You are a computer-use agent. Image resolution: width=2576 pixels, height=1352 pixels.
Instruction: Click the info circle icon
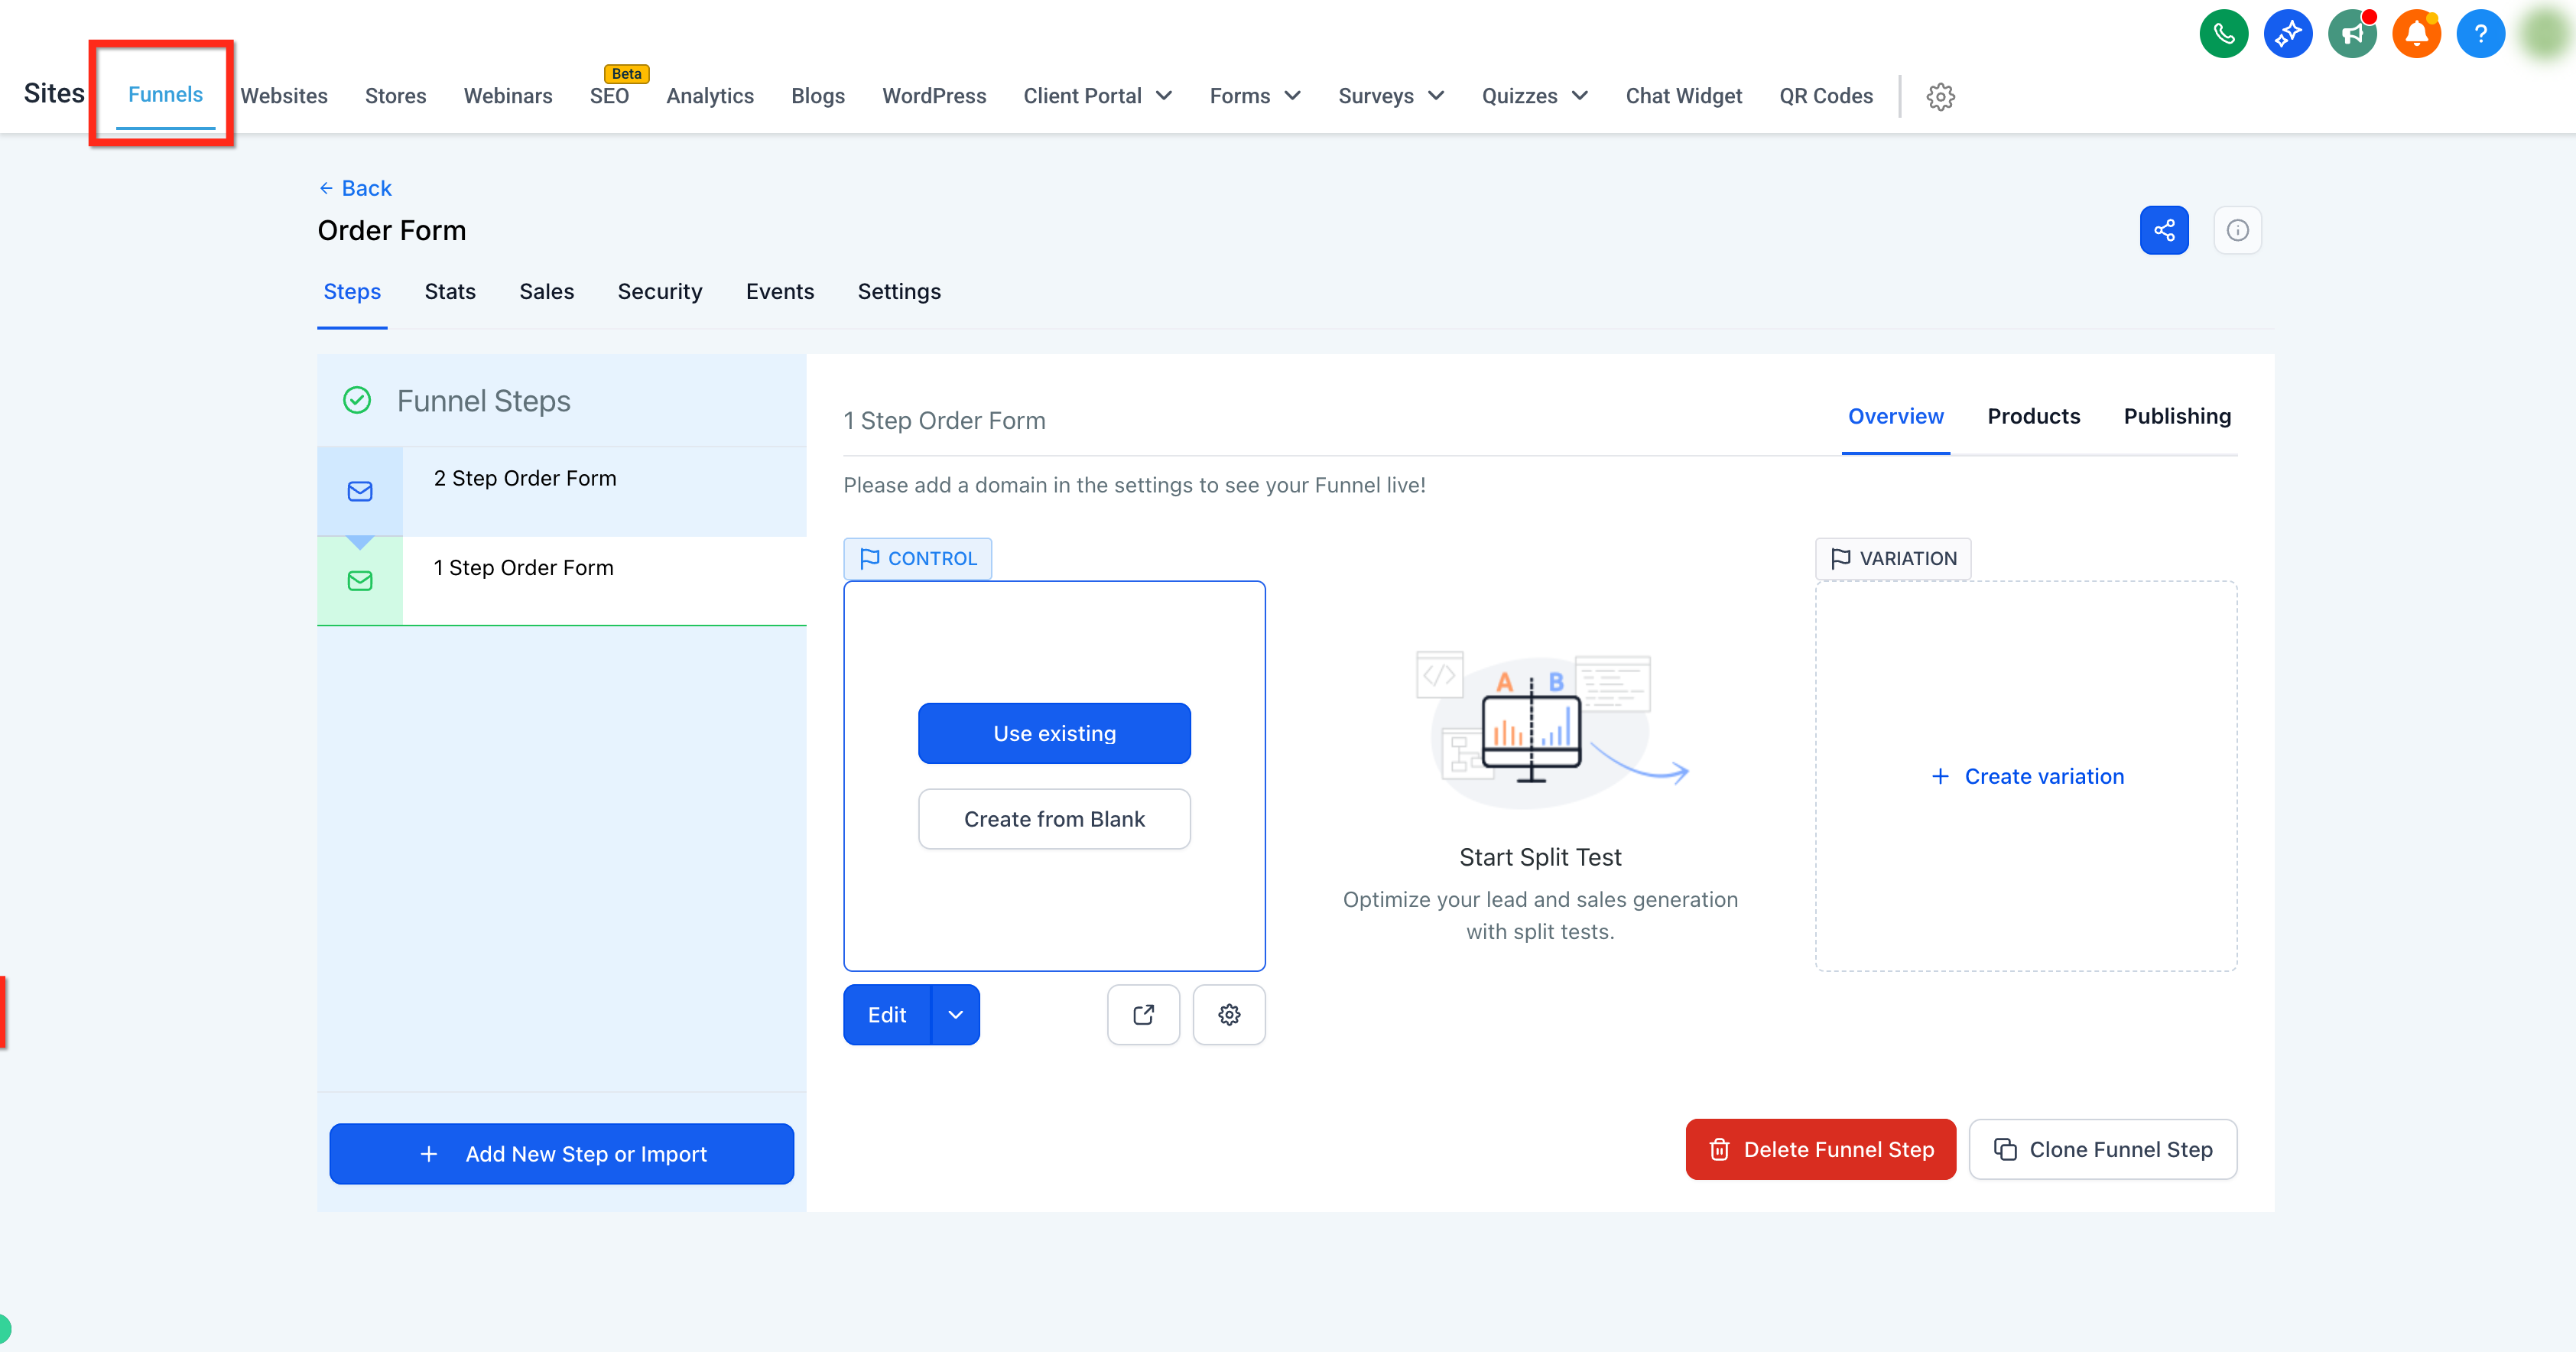[x=2238, y=230]
